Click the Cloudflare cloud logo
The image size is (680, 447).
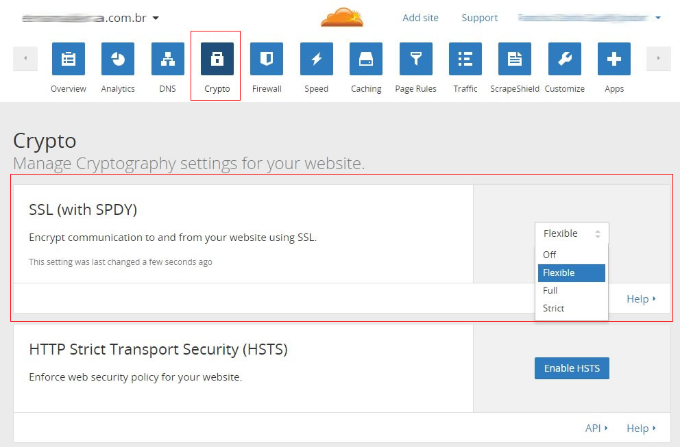342,17
